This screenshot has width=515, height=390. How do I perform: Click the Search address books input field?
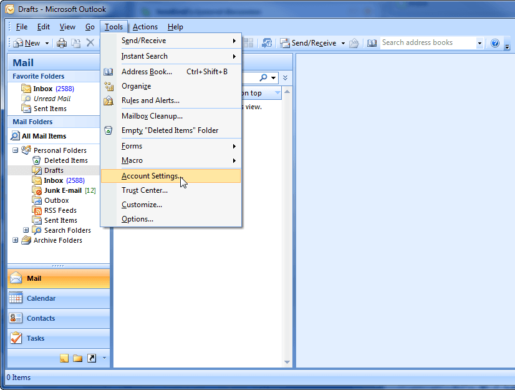pos(427,42)
